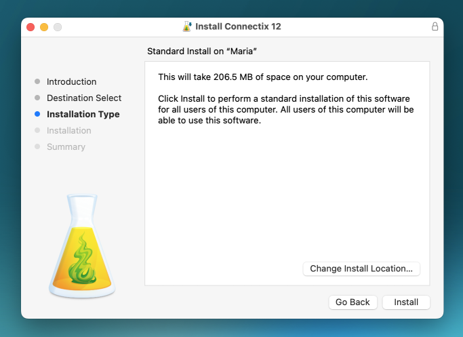Screen dimensions: 463x337
Task: Click the dimmed Installation step label
Action: (68, 131)
